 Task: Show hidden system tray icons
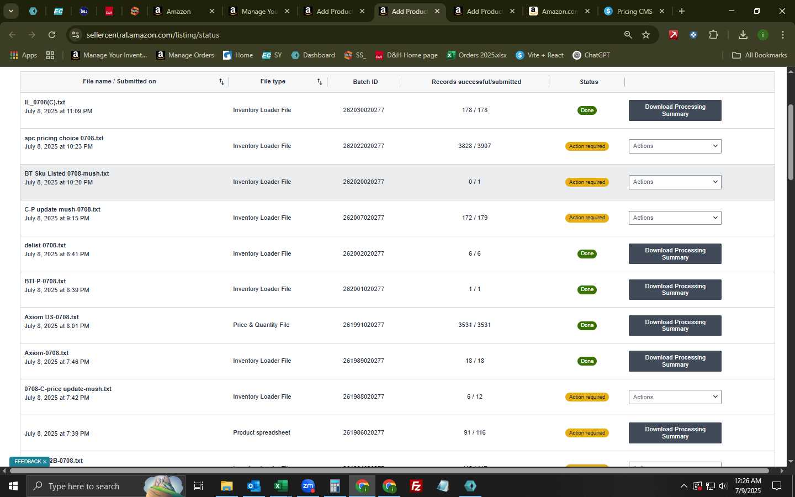point(683,486)
